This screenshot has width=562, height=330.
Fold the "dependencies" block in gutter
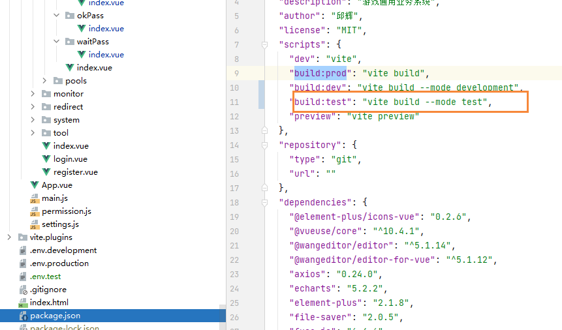coord(264,202)
